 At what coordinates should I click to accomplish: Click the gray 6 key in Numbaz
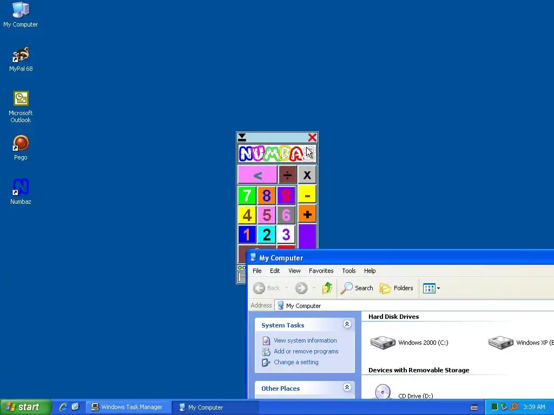tap(286, 215)
